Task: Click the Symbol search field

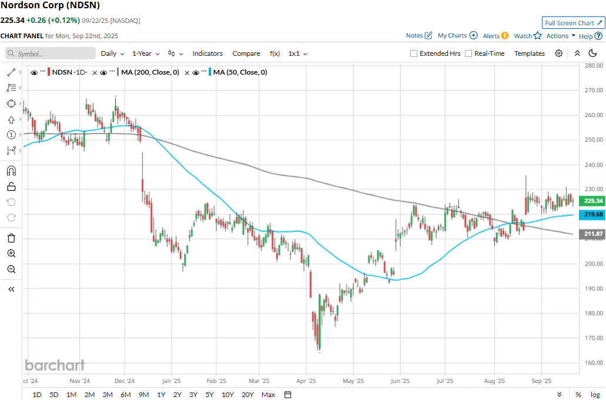Action: pos(51,53)
